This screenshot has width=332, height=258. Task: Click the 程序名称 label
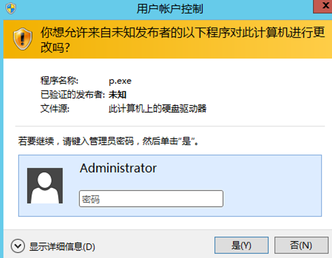coord(60,81)
